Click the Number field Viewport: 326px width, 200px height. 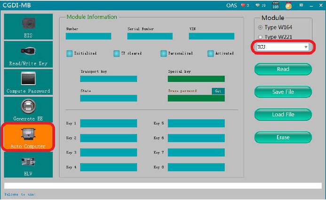pyautogui.click(x=88, y=36)
